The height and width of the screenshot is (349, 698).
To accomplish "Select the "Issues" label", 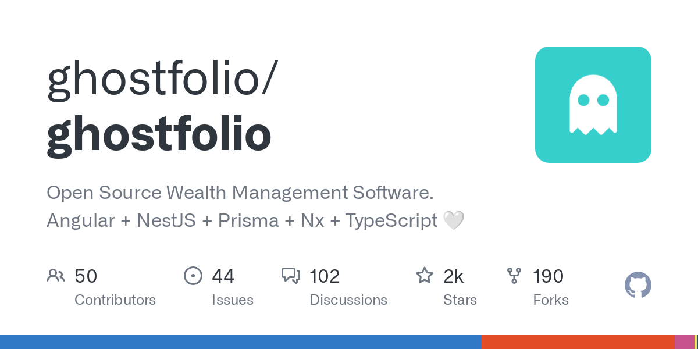I will (x=233, y=300).
